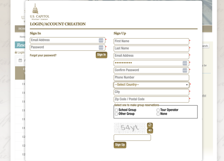Viewport: 224px width, 161px height.
Task: Click the password manager icon in Sign In email field
Action: (101, 40)
